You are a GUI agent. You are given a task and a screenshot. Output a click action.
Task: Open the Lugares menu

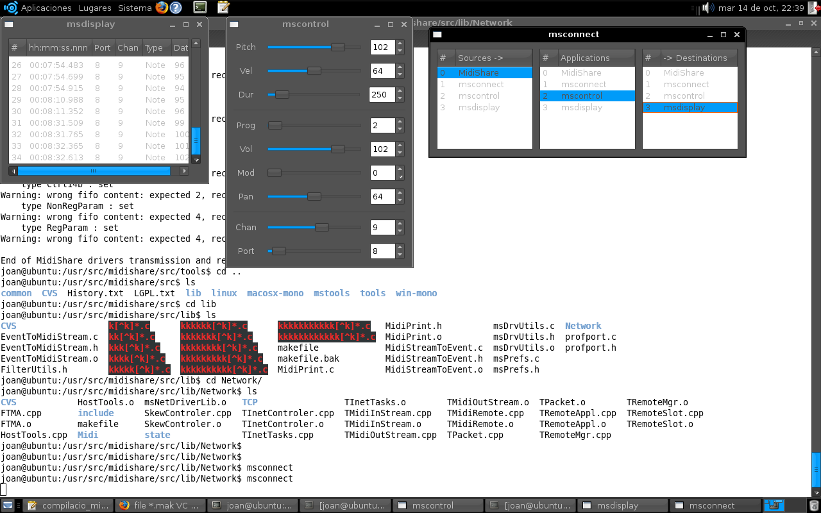point(94,8)
